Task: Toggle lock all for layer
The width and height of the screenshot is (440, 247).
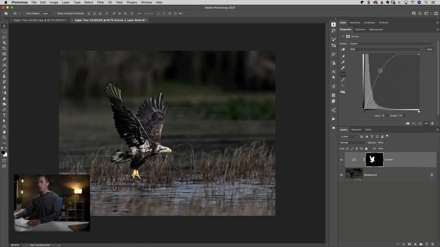Action: coord(366,149)
